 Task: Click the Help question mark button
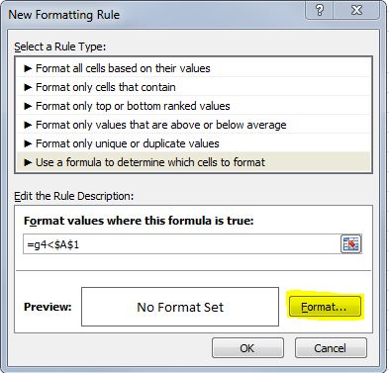click(320, 10)
